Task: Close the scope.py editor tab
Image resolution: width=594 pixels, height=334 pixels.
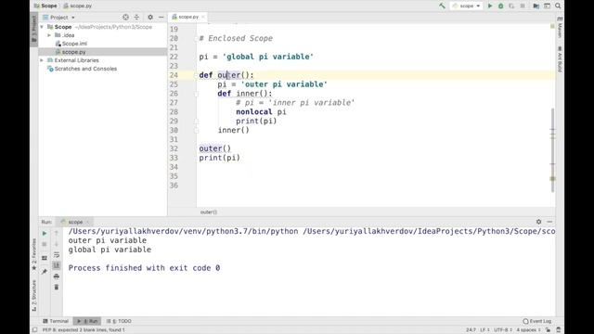Action: (203, 17)
